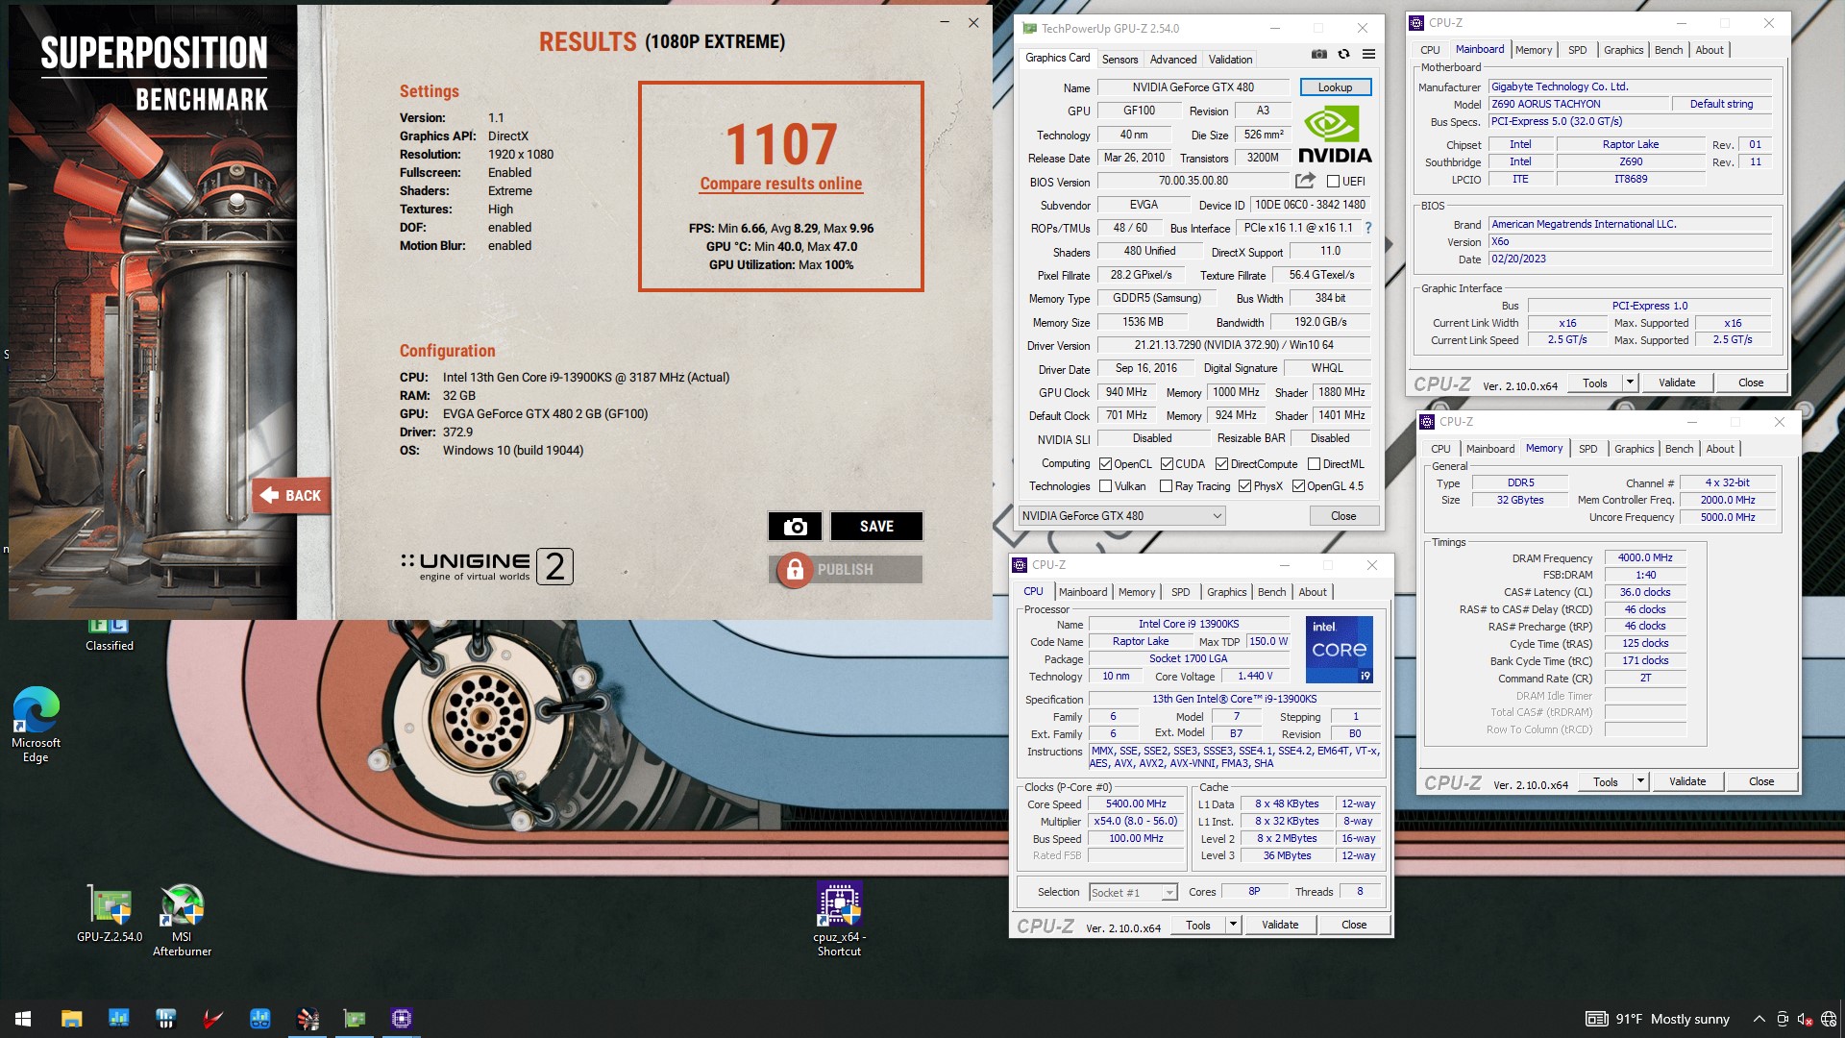Open Classified desktop icon
Image resolution: width=1845 pixels, height=1038 pixels.
pyautogui.click(x=110, y=636)
